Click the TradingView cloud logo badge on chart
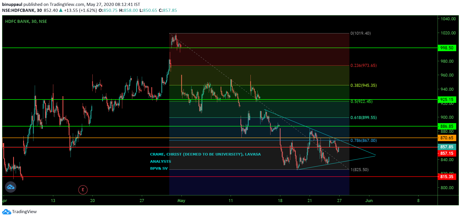This screenshot has width=461, height=218. click(11, 187)
